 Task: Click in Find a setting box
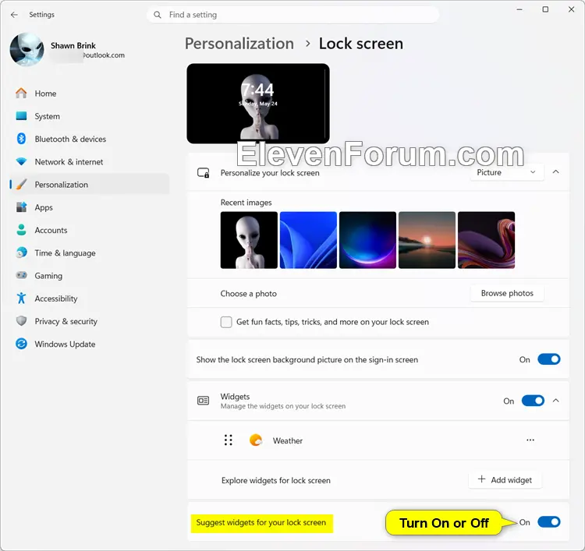pos(292,15)
